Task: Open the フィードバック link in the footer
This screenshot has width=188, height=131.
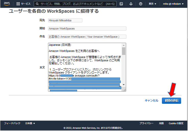Action: [12, 123]
